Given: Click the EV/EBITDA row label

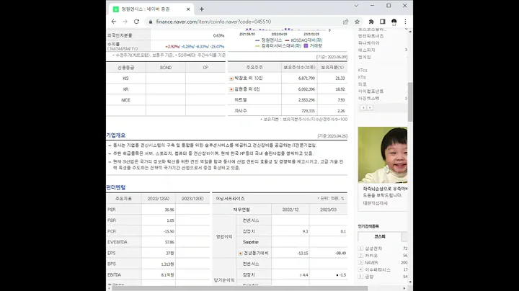Looking at the screenshot, I should click(117, 242).
